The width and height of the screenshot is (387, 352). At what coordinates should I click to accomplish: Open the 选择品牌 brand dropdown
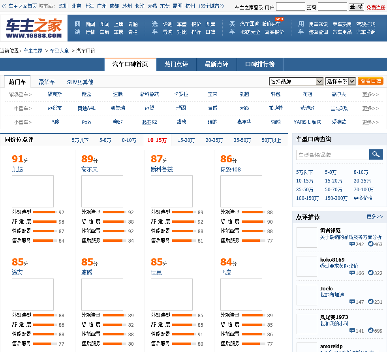(x=296, y=81)
